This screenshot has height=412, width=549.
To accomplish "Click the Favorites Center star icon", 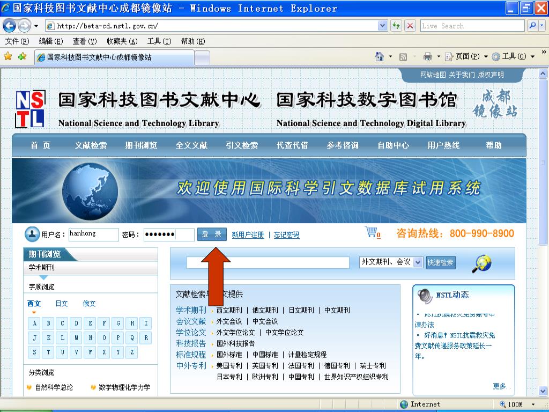I will (8, 56).
